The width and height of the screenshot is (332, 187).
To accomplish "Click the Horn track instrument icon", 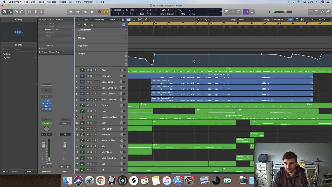I will coord(82,111).
